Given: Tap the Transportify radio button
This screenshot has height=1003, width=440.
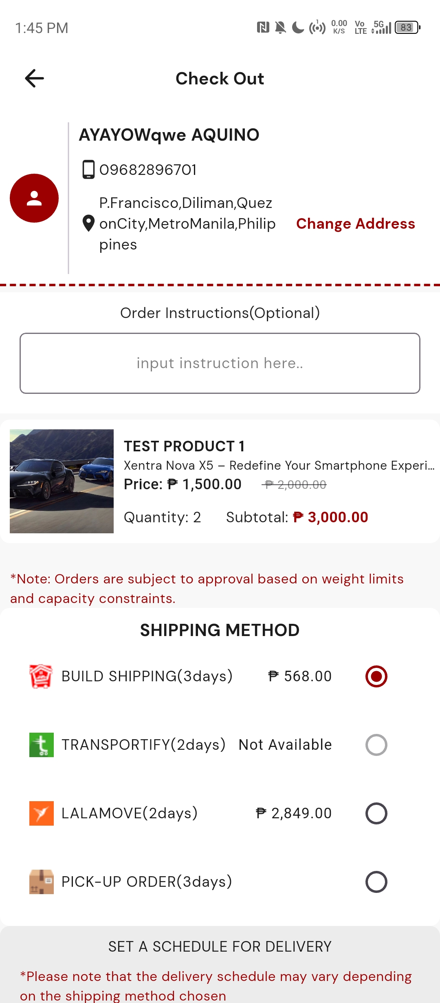Looking at the screenshot, I should (x=376, y=745).
